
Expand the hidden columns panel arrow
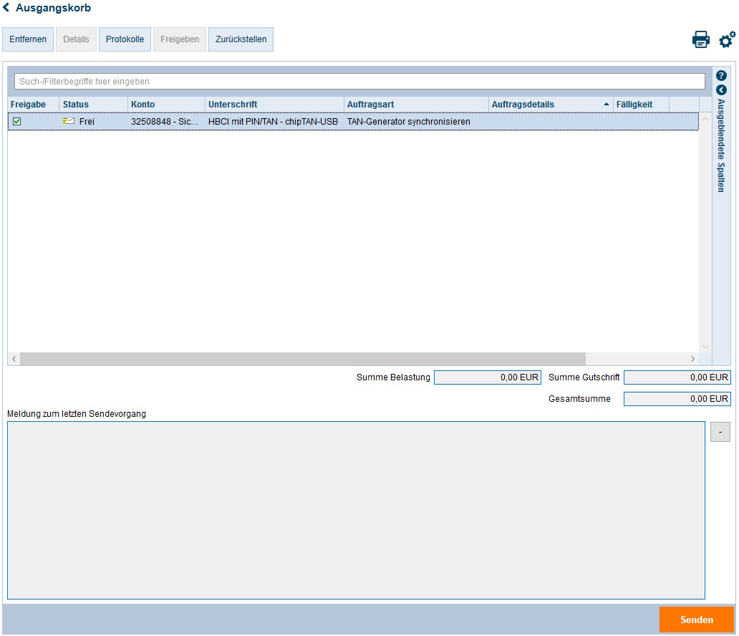click(x=721, y=90)
